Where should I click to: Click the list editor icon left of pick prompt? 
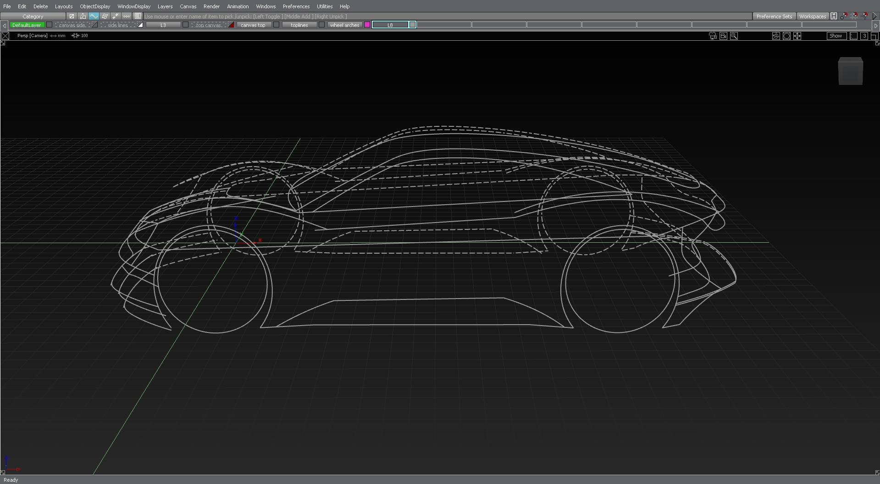tap(138, 16)
